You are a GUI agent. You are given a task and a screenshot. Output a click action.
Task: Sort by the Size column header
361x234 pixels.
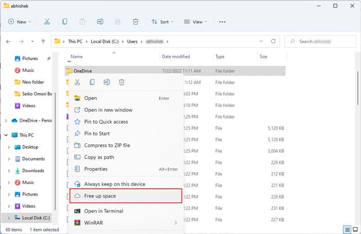click(264, 57)
